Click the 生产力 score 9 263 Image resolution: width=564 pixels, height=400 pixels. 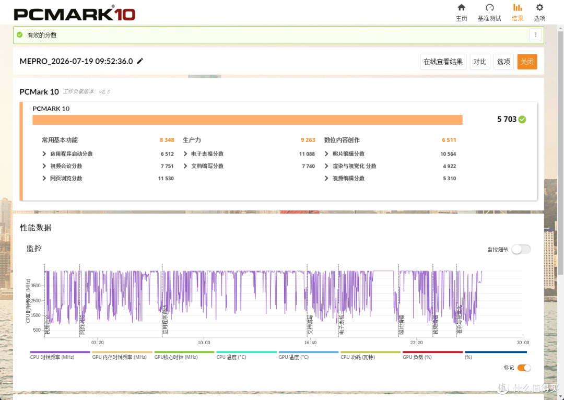point(308,140)
